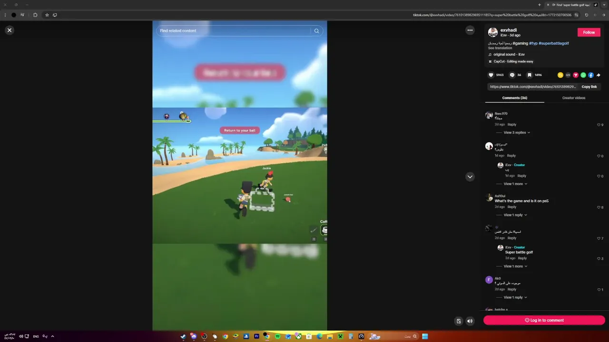Like the Super battle golf reply showing 3 likes
Screen dimensions: 609x342
point(599,259)
